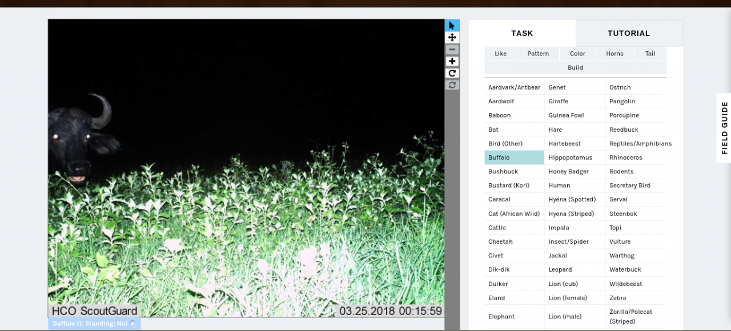Choose Hippopotamus species
The width and height of the screenshot is (731, 331).
pyautogui.click(x=575, y=158)
